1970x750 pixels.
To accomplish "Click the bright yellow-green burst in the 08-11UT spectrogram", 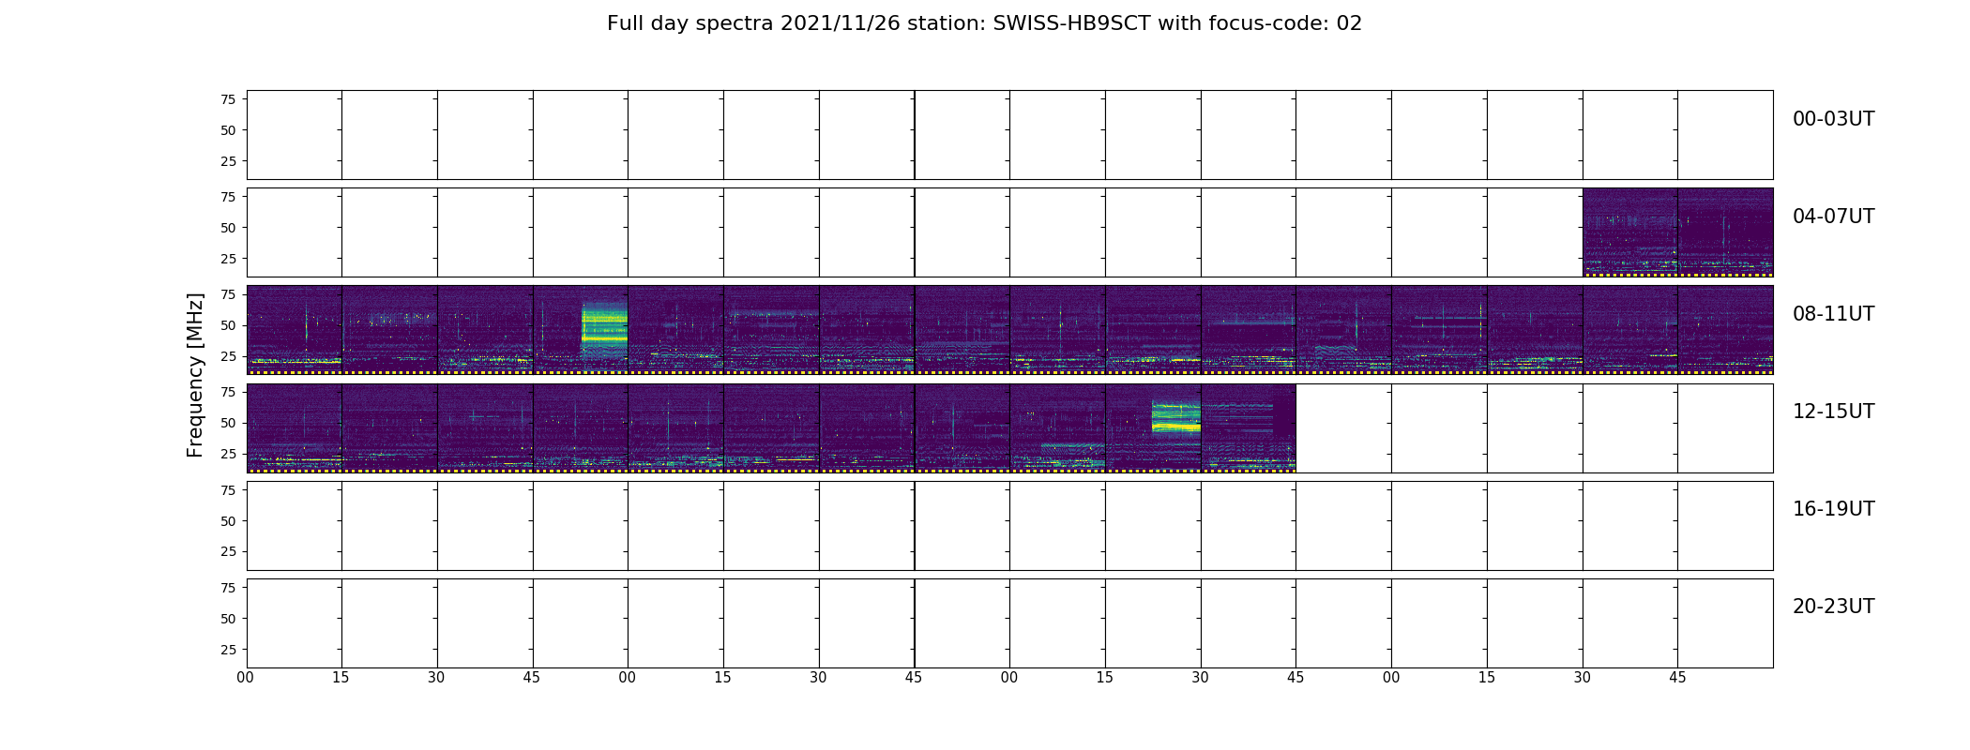I will click(604, 328).
